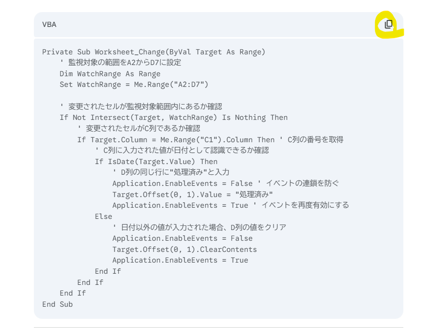
Task: Click the last EnableEvents = True line
Action: (180, 260)
